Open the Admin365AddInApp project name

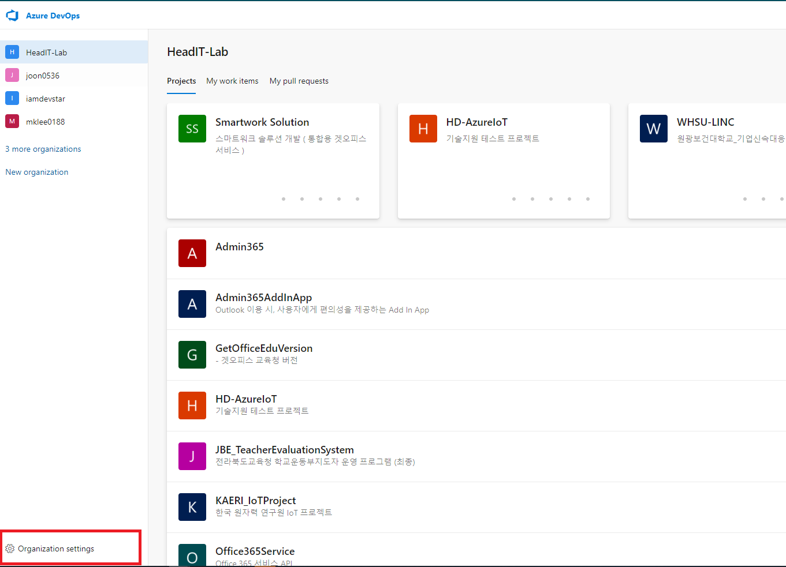263,298
